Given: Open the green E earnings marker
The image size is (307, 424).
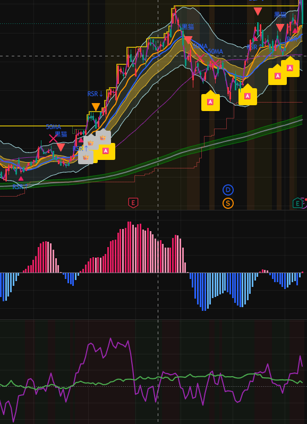Looking at the screenshot, I should point(297,203).
